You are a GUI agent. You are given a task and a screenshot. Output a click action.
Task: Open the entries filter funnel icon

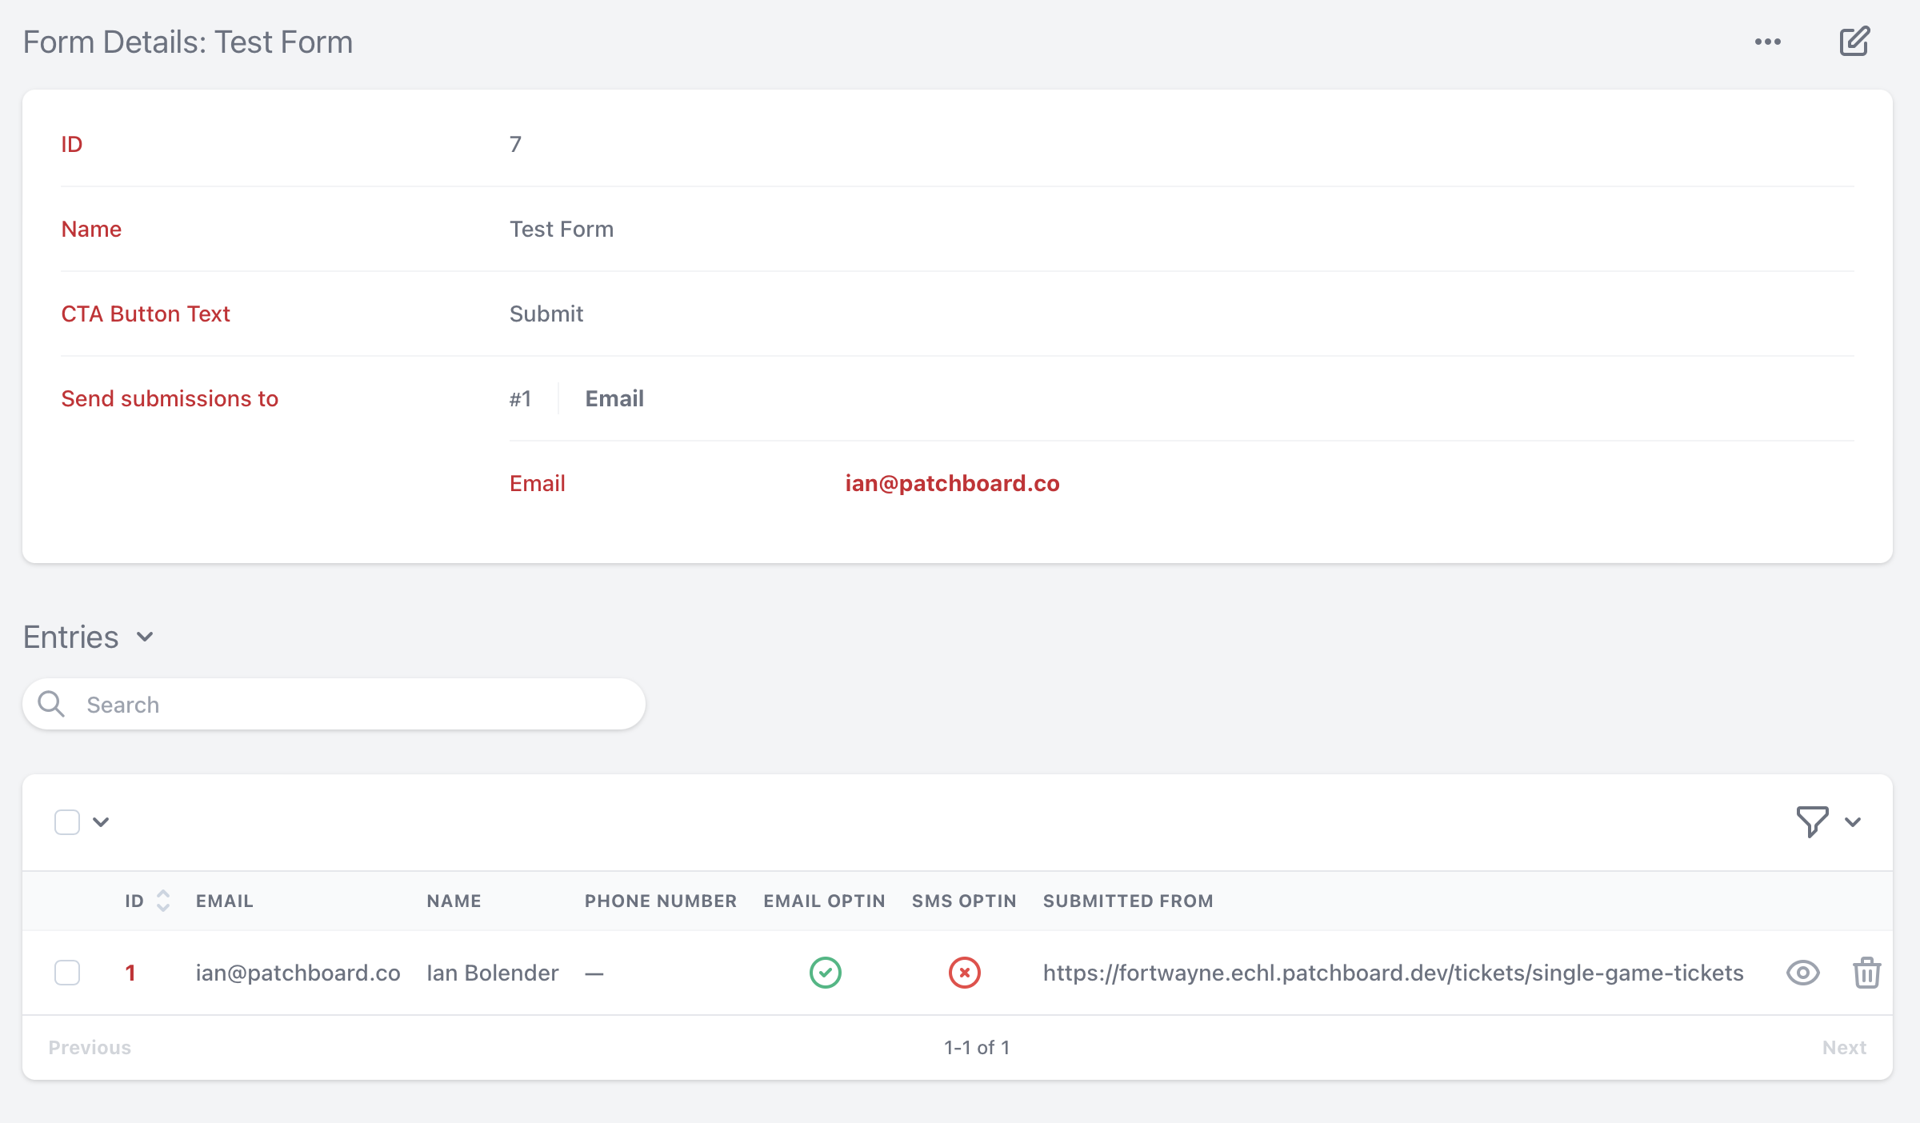tap(1812, 821)
